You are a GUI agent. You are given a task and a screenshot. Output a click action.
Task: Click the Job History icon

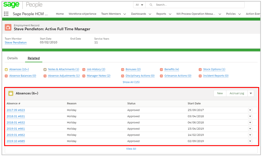click(x=84, y=69)
